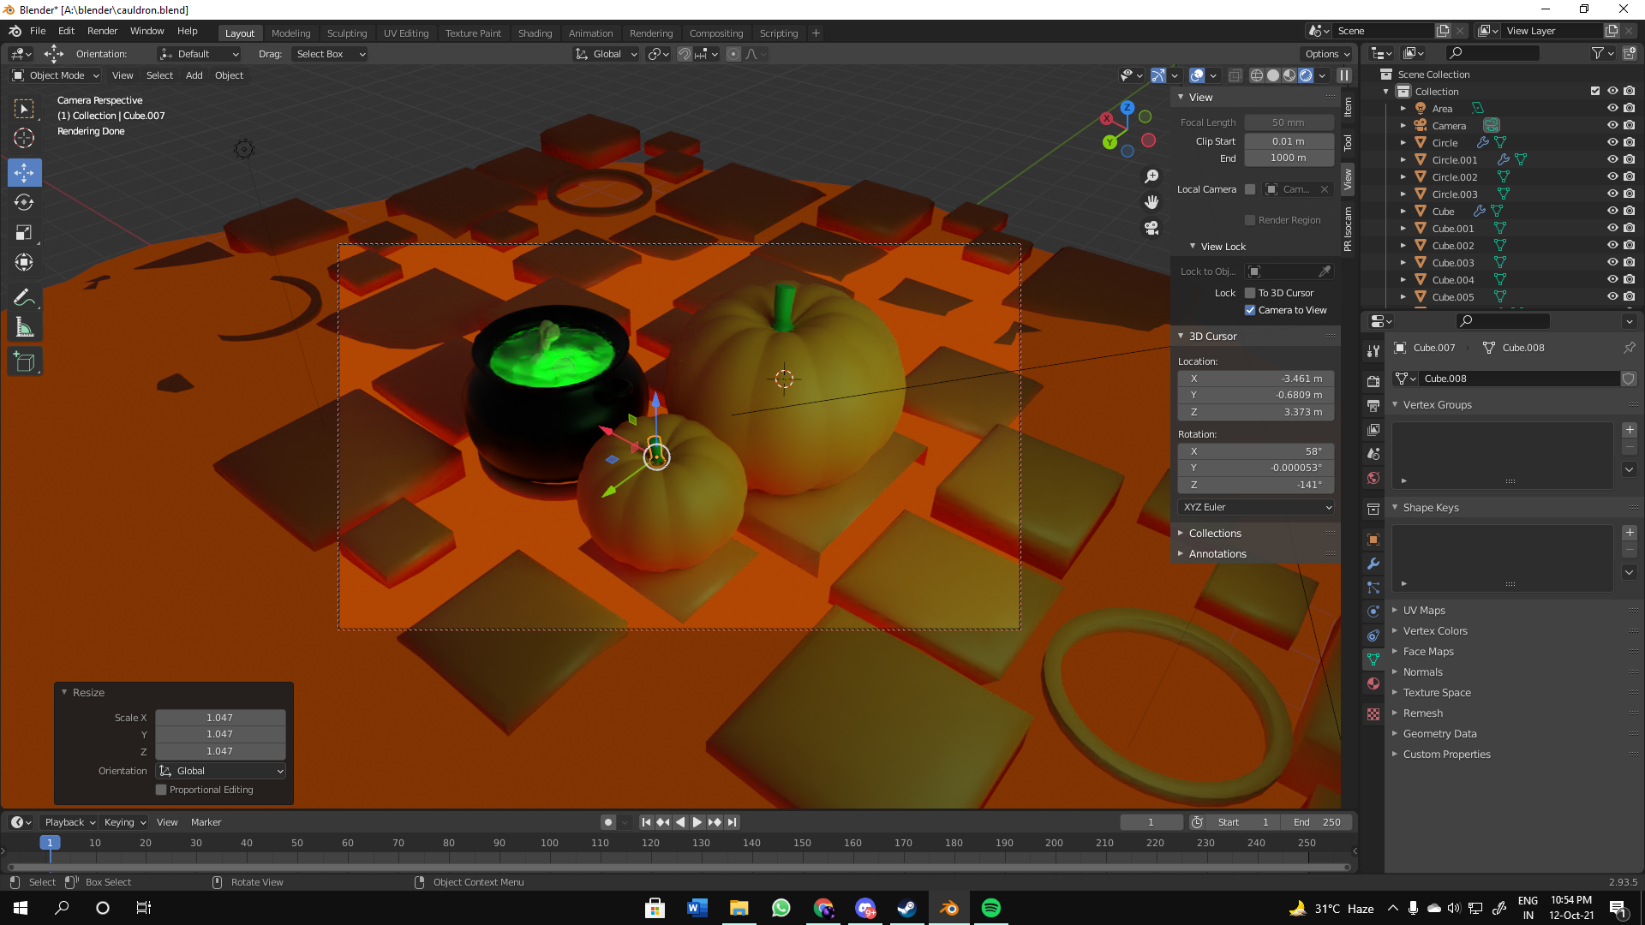This screenshot has height=925, width=1645.
Task: Uncheck Camera to View lock
Action: point(1250,310)
